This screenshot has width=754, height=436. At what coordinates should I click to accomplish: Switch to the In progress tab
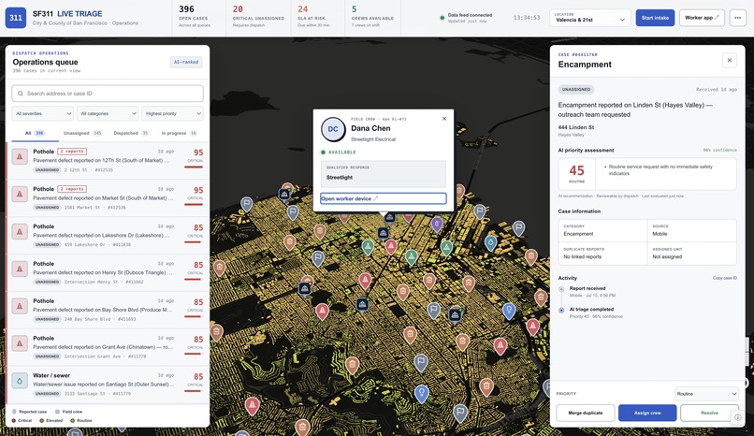point(180,133)
